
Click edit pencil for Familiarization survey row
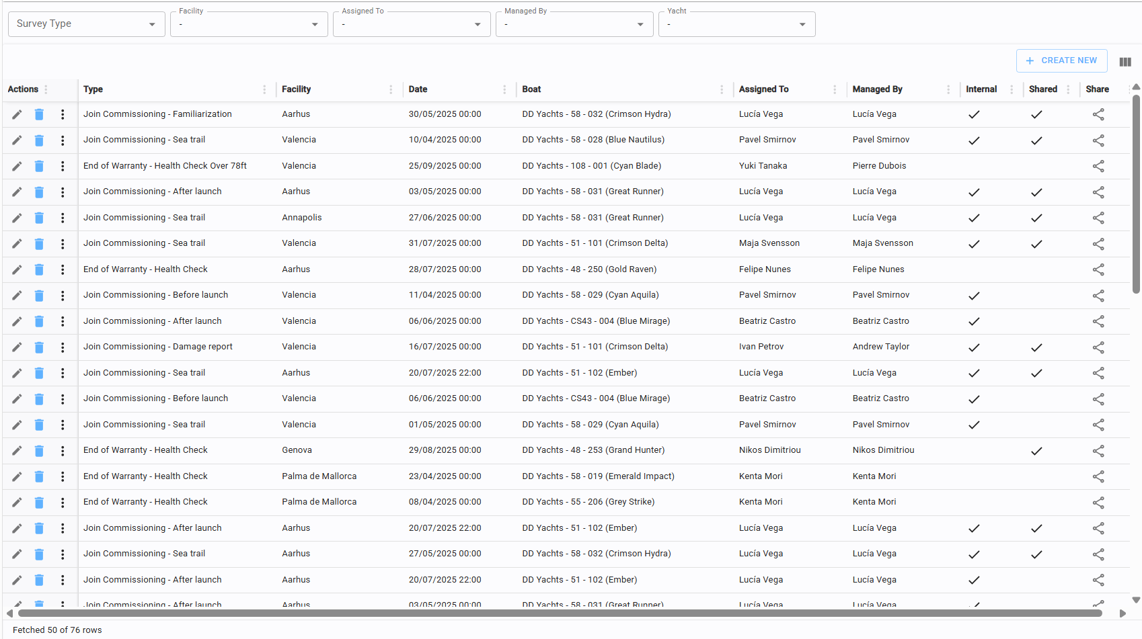[x=17, y=114]
